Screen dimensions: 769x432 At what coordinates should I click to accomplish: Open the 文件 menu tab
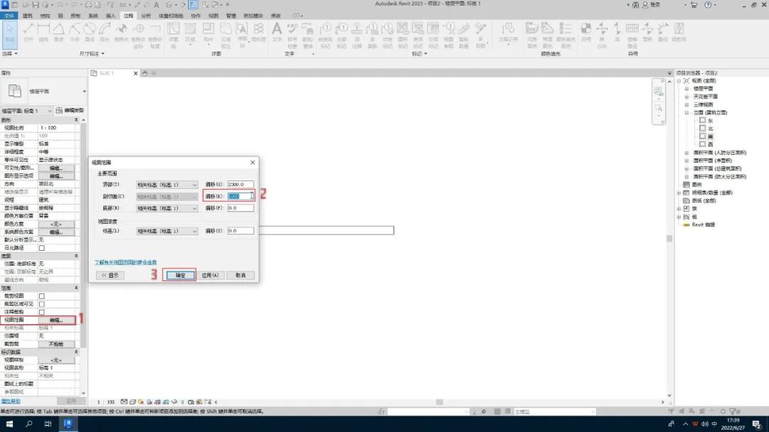[9, 16]
